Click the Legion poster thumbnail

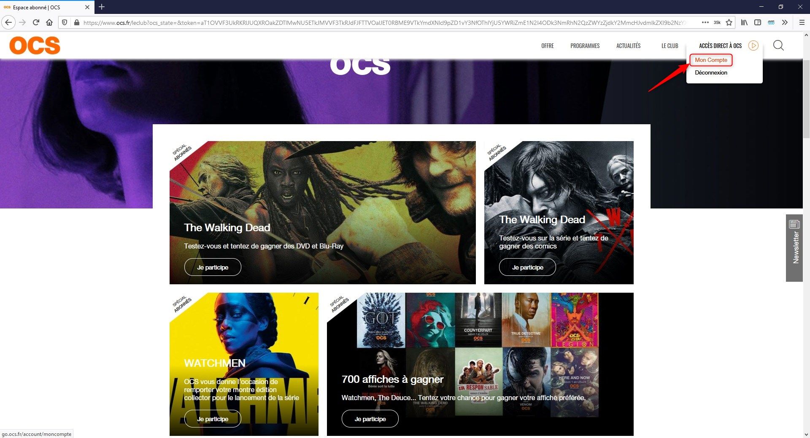[574, 320]
